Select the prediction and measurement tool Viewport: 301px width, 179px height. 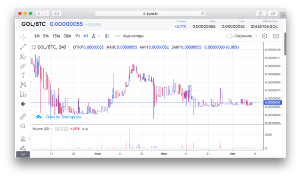tap(23, 94)
